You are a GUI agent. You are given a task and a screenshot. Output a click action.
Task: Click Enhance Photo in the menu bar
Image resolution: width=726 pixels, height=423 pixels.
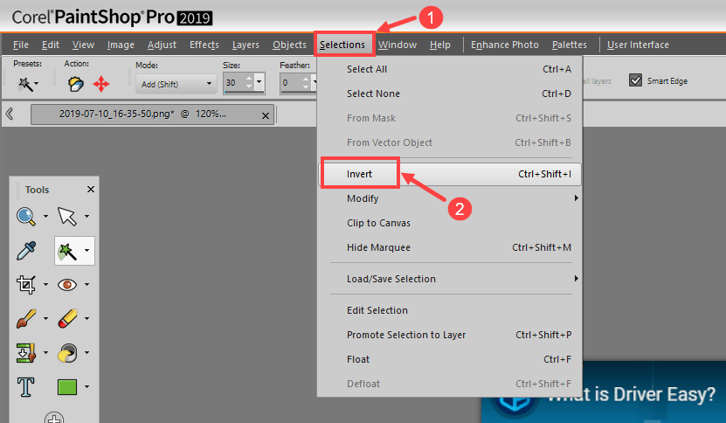pos(505,45)
